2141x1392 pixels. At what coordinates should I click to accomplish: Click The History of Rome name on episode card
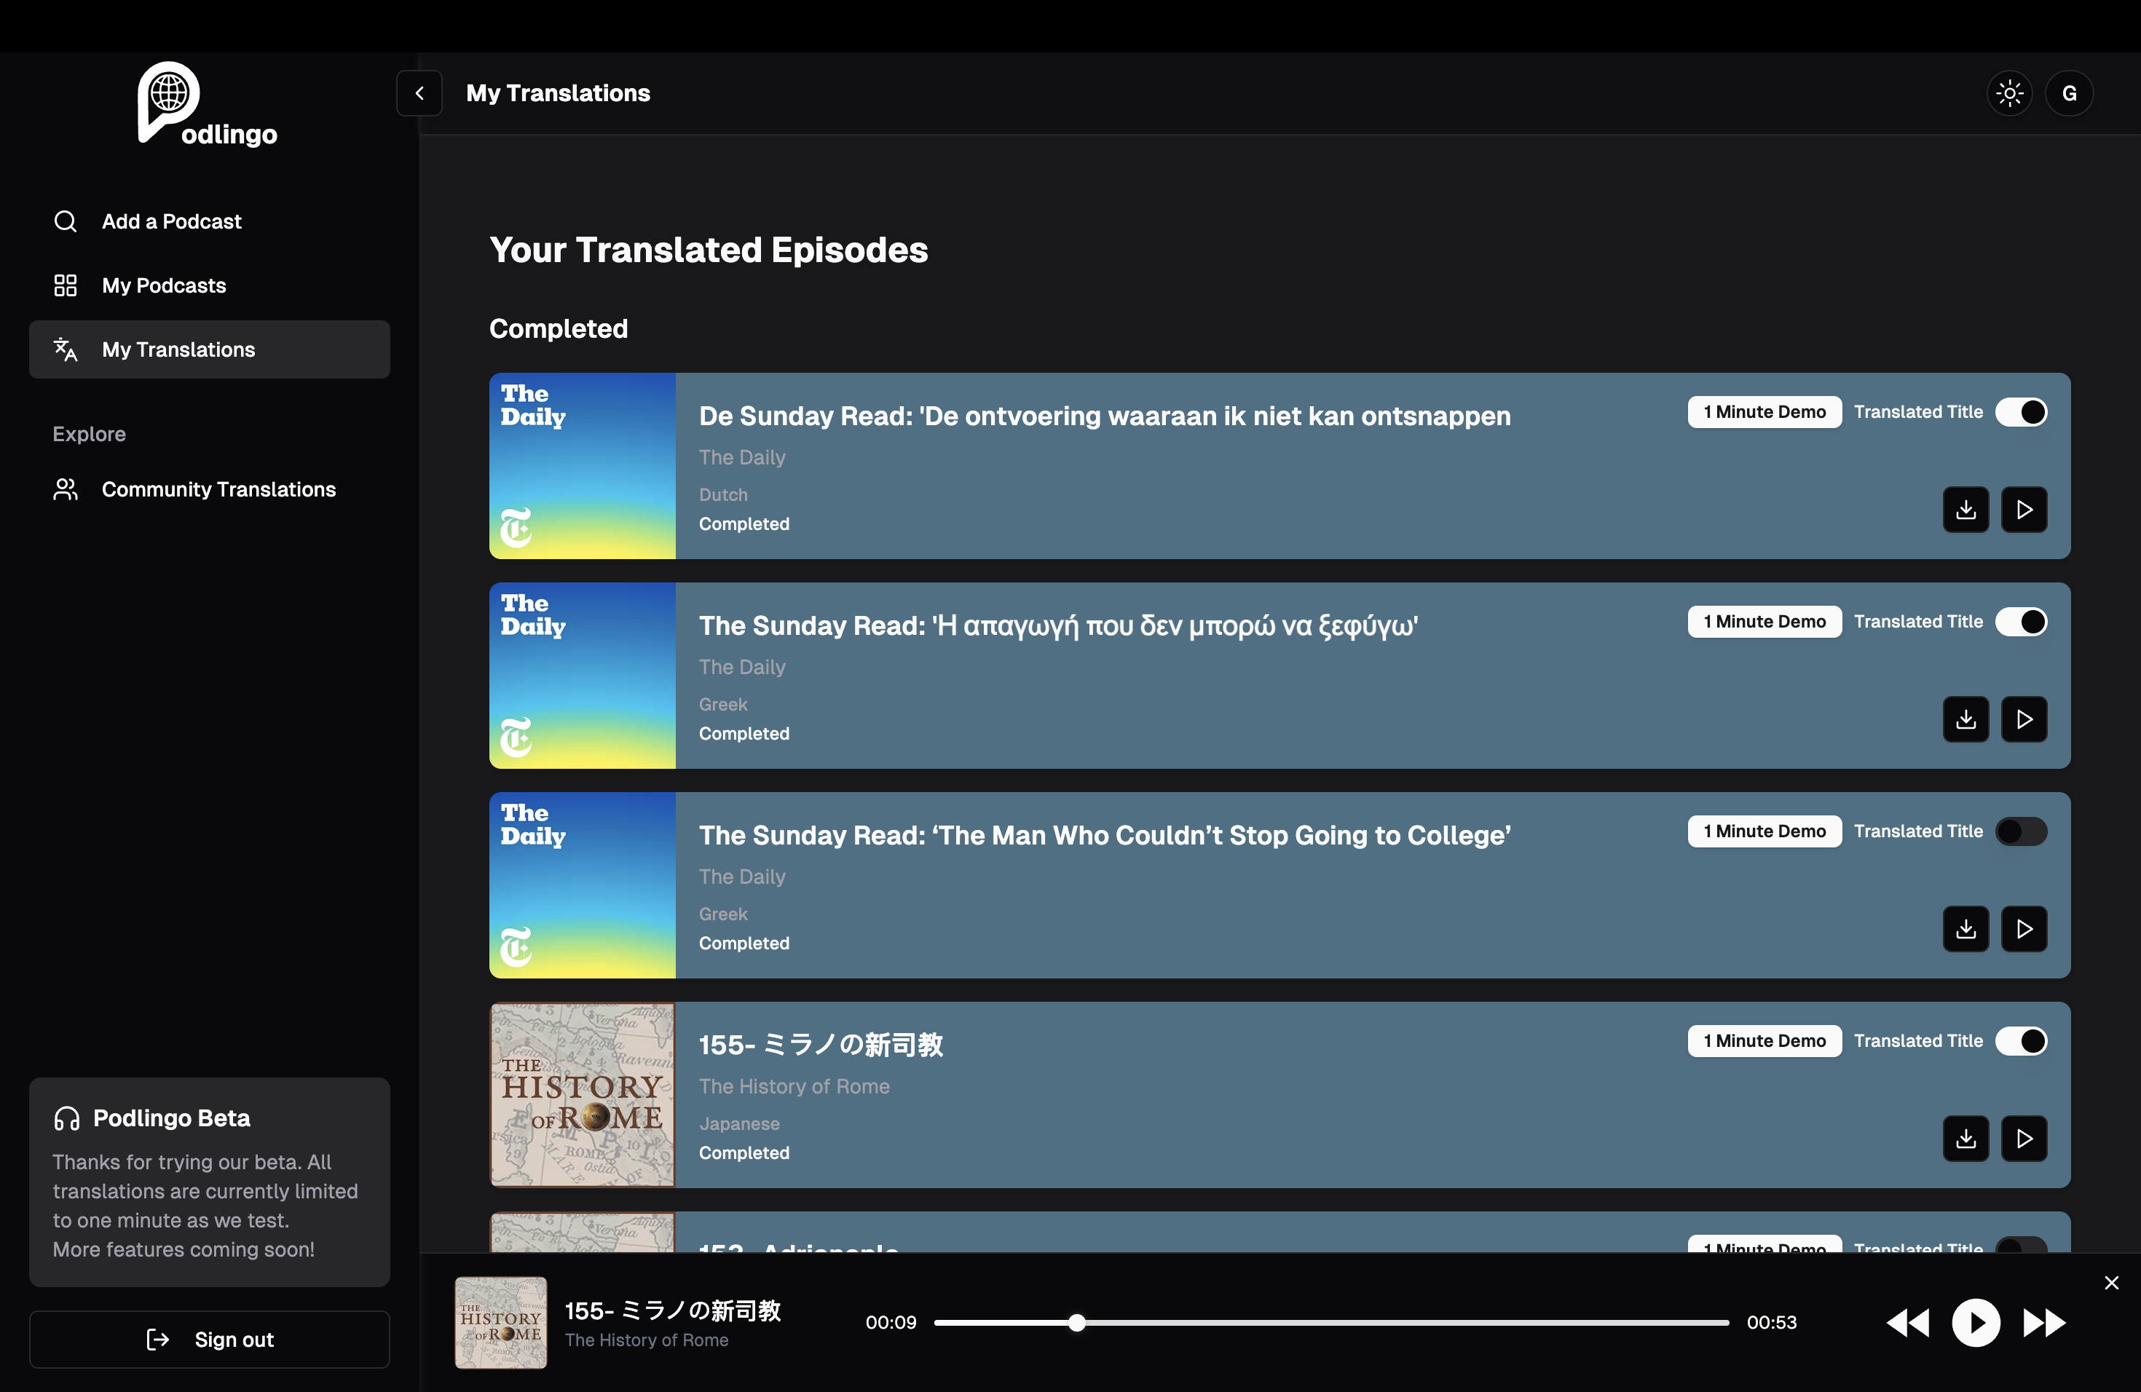pos(794,1085)
